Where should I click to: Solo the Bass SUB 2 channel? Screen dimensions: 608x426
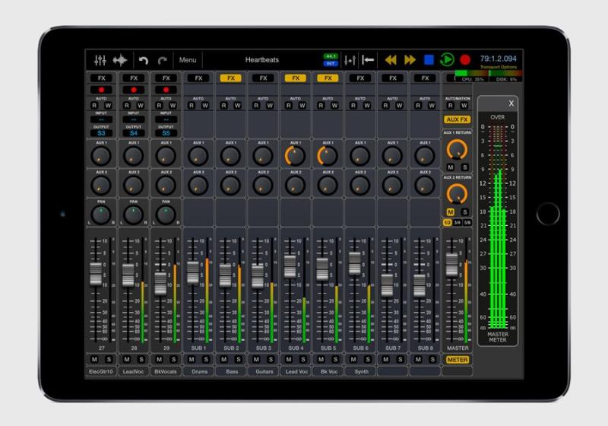coord(239,359)
